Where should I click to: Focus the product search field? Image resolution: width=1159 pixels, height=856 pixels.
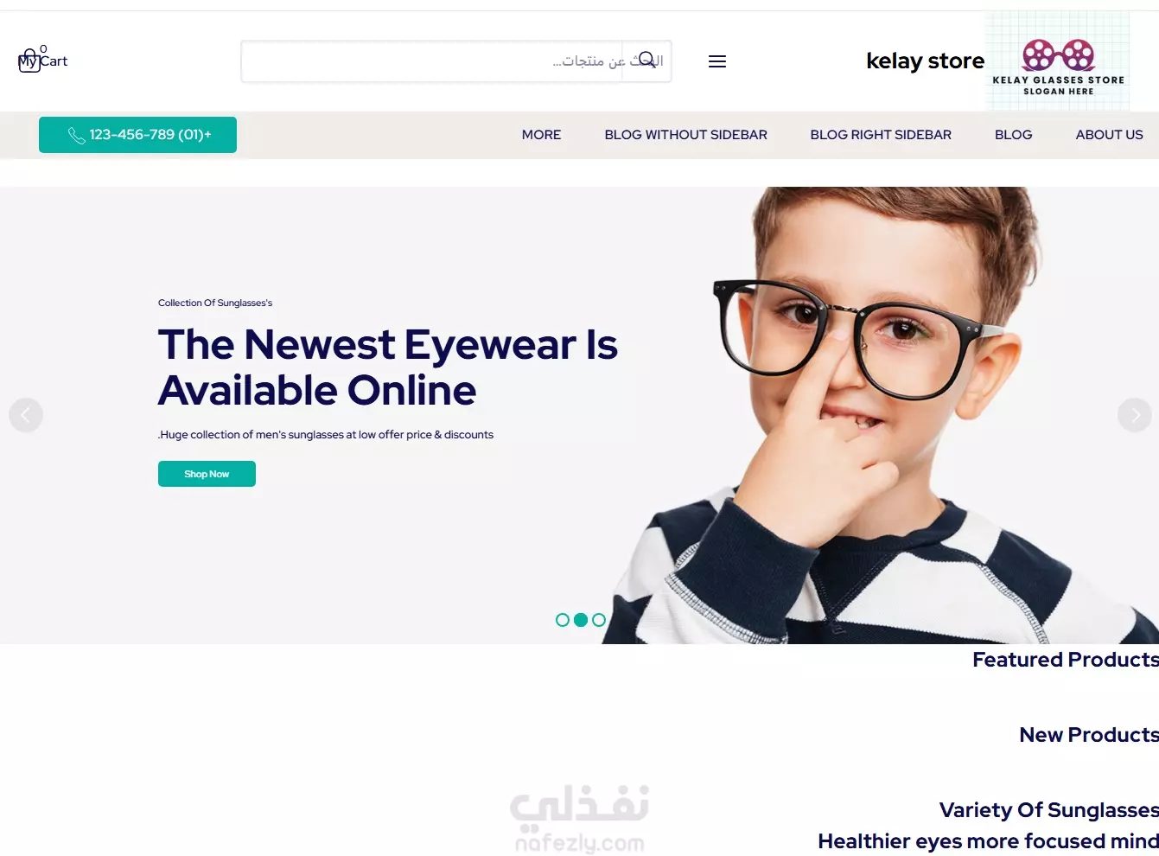[432, 61]
